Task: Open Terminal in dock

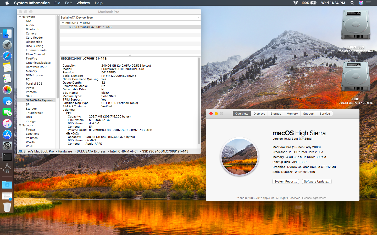Action: [7, 157]
